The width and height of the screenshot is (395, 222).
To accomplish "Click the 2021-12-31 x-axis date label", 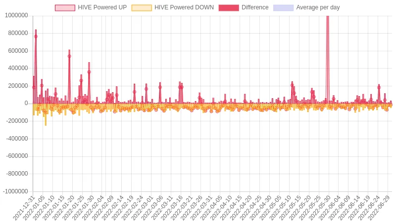I will (x=24, y=208).
